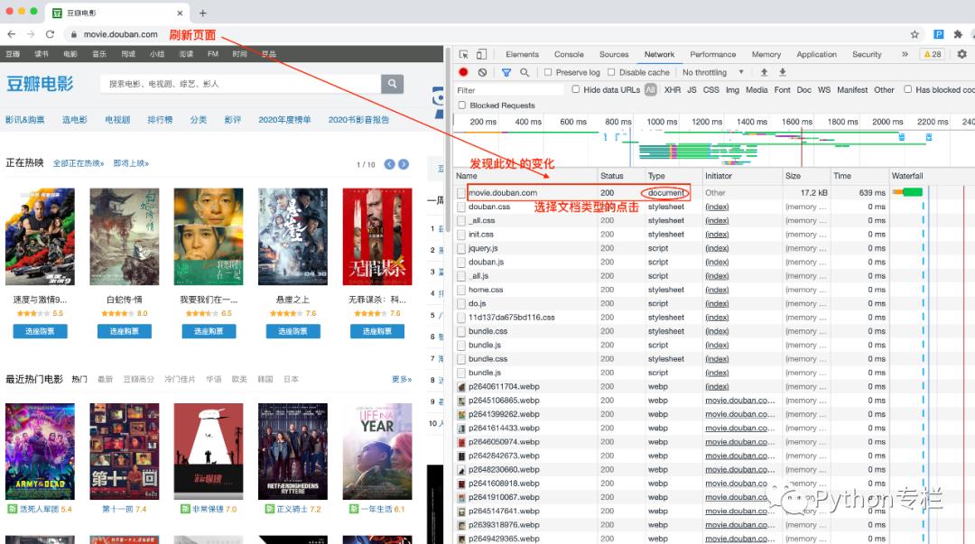This screenshot has width=975, height=544.
Task: Open the (index) initiator link for douban.css
Action: [717, 207]
